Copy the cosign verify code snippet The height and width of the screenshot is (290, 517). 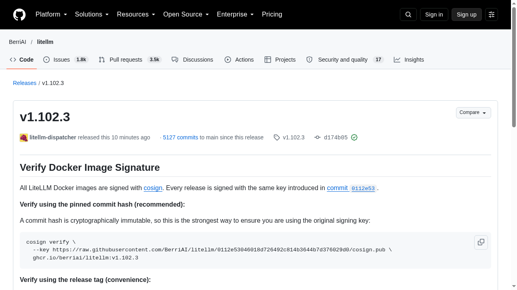pyautogui.click(x=481, y=242)
